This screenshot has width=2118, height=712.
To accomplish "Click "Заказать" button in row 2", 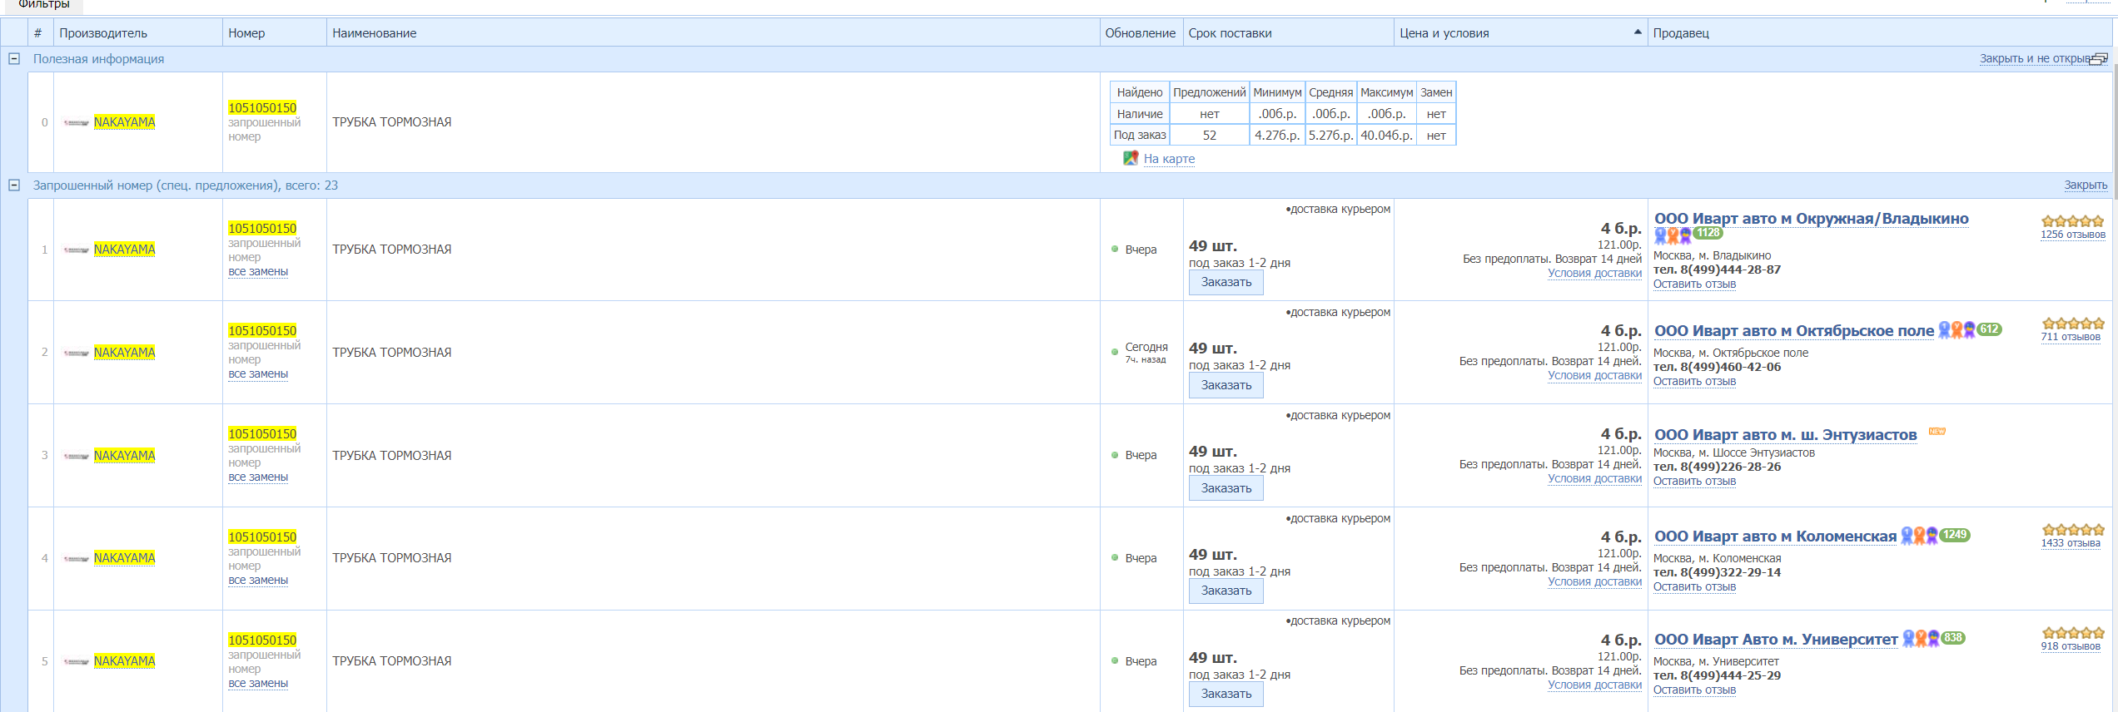I will click(x=1226, y=385).
